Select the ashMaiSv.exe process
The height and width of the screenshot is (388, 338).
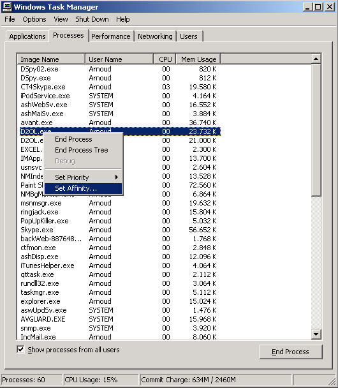point(119,114)
